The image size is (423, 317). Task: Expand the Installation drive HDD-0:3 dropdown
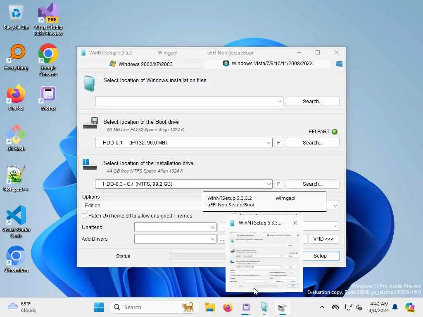(269, 184)
